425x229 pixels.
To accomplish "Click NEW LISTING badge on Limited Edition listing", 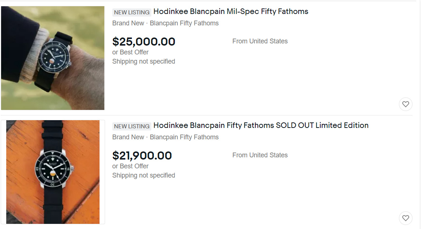I will [x=132, y=126].
